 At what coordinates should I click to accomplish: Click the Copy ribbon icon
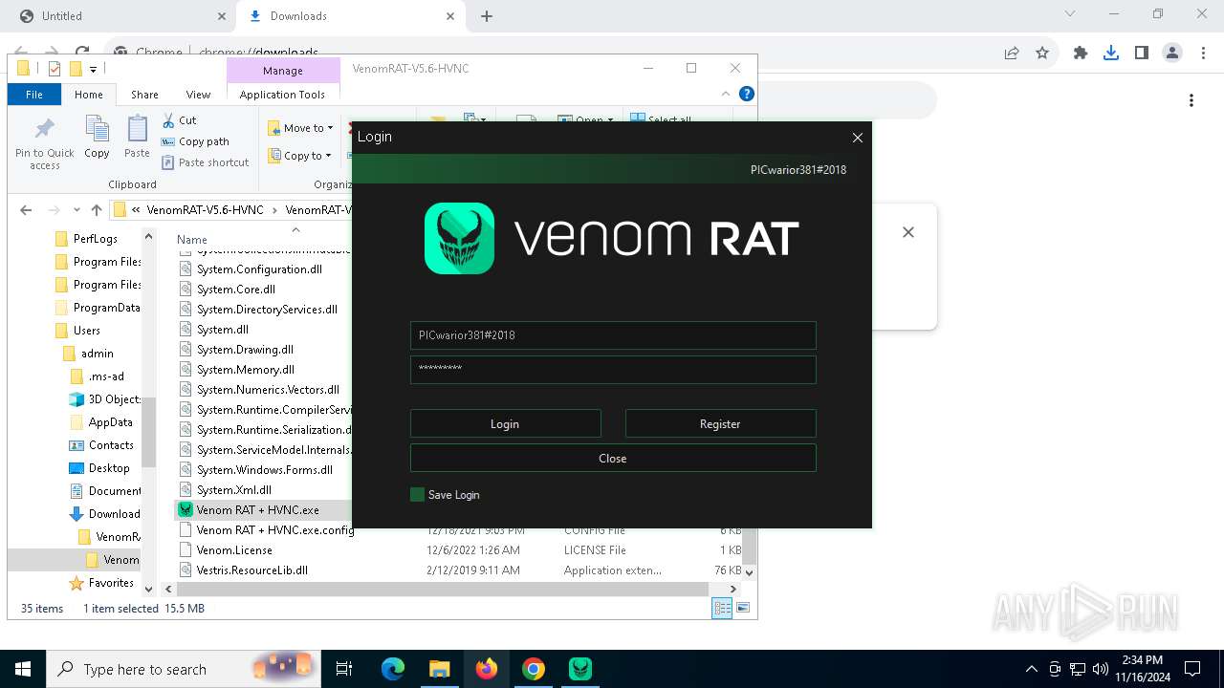[x=97, y=137]
